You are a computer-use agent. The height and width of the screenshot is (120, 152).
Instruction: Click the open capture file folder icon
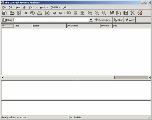coord(12,13)
